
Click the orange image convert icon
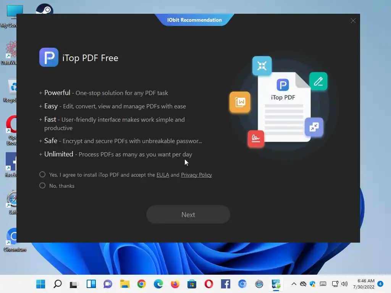(x=240, y=102)
